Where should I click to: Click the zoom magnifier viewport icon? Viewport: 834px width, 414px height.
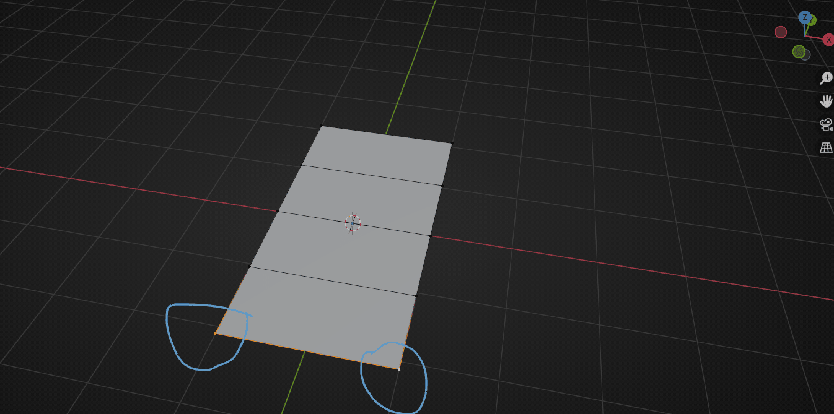tap(826, 78)
